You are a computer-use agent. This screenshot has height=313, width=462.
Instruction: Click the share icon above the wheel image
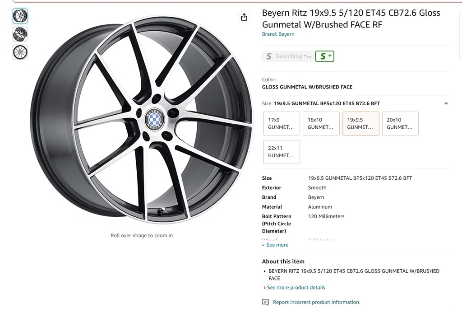244,17
